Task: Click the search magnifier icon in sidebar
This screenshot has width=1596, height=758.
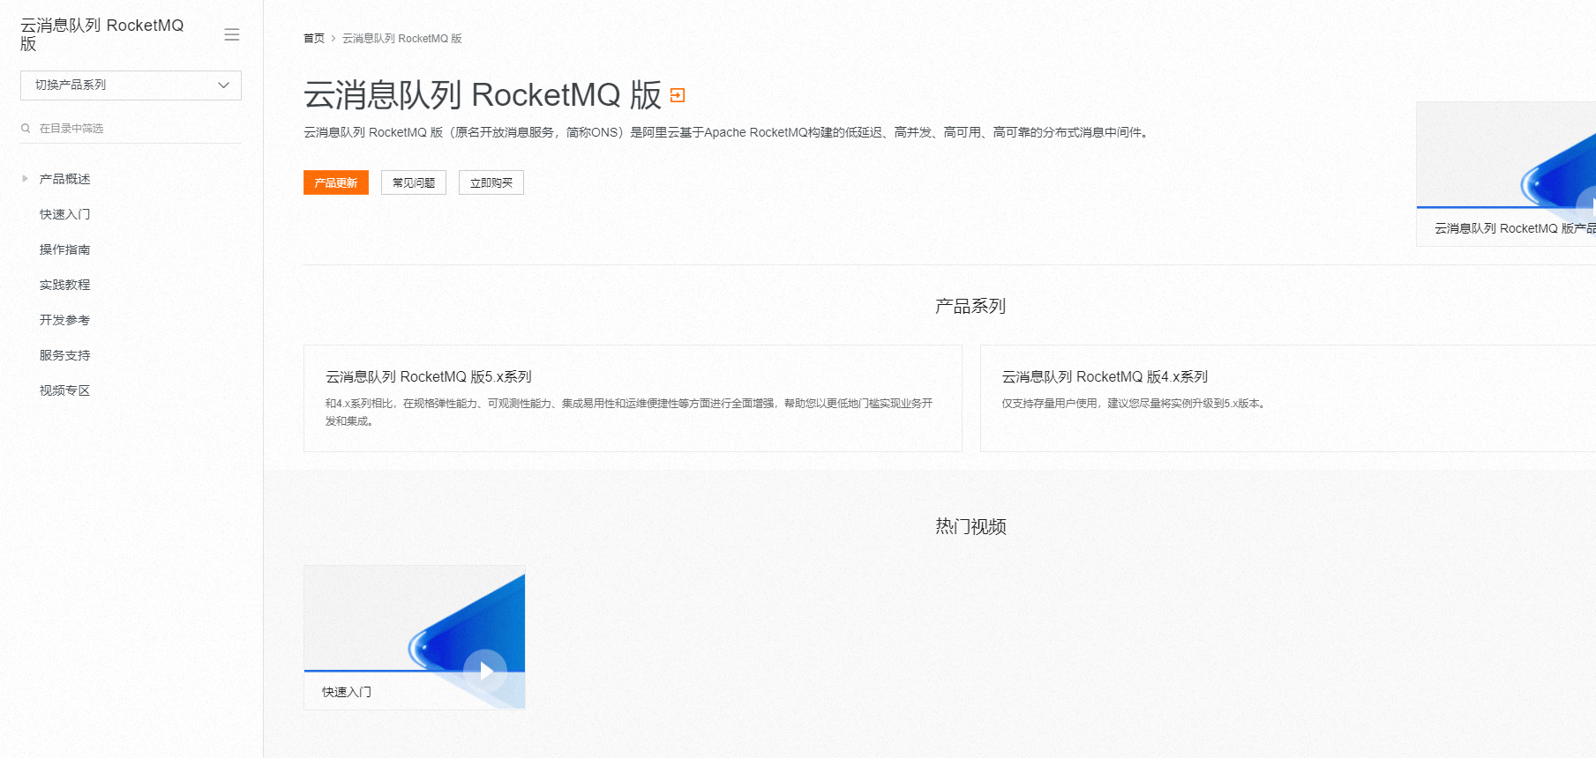Action: point(26,129)
